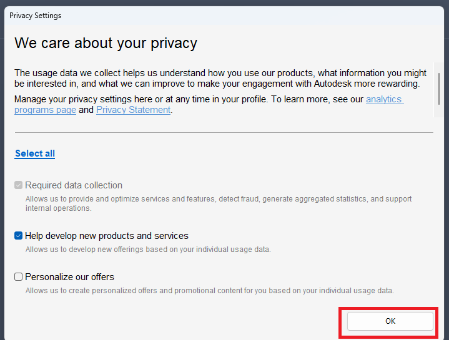Open the Privacy Statement link

tap(133, 110)
